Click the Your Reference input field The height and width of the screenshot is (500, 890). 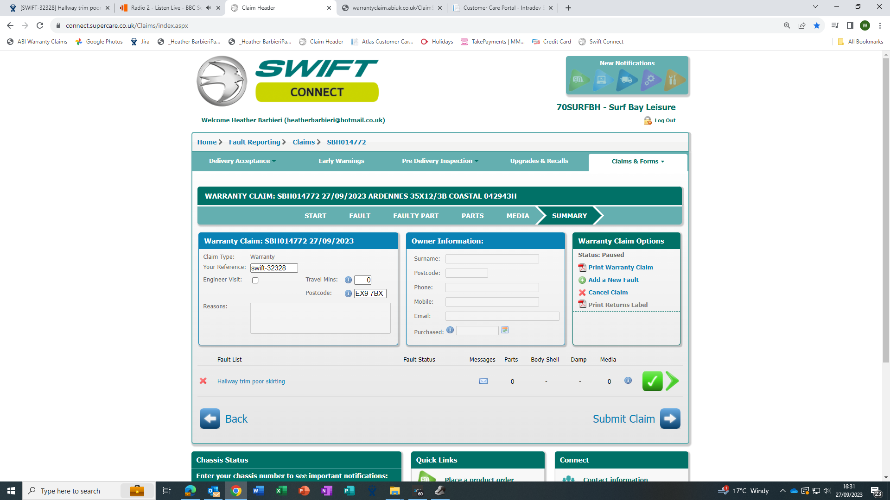[274, 268]
